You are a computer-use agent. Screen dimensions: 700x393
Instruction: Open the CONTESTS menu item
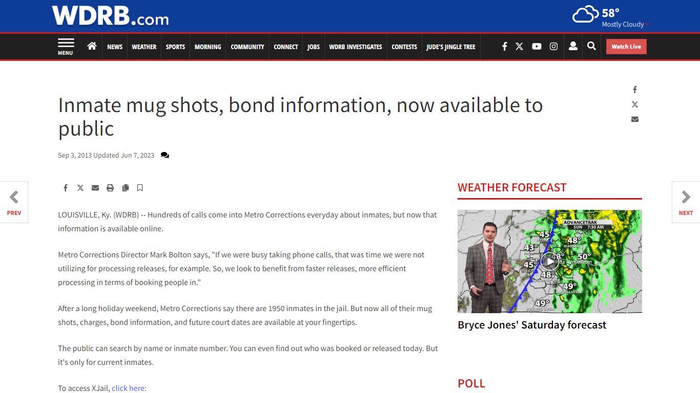click(x=404, y=47)
